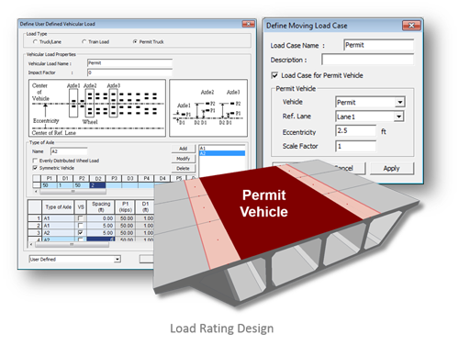Toggle VS checkbox in axle row 1
The height and width of the screenshot is (345, 459).
click(80, 218)
